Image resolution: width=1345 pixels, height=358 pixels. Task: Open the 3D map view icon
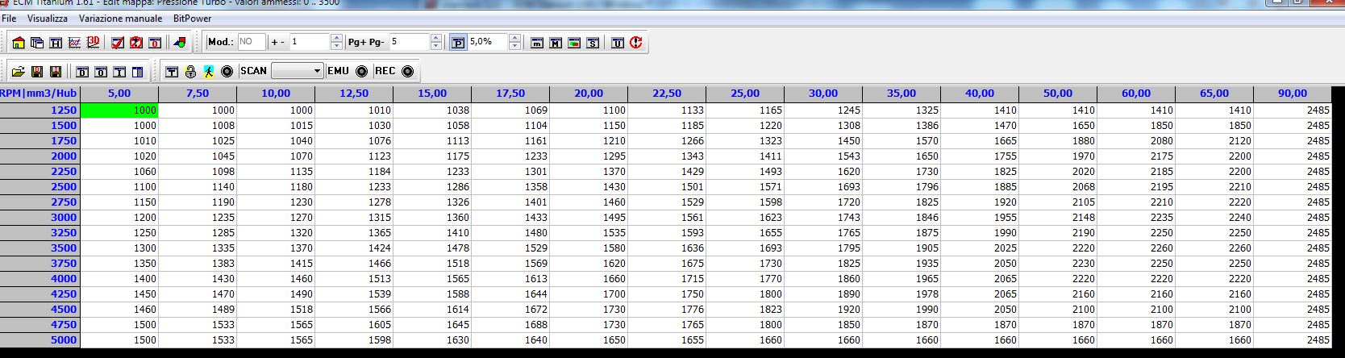point(93,43)
